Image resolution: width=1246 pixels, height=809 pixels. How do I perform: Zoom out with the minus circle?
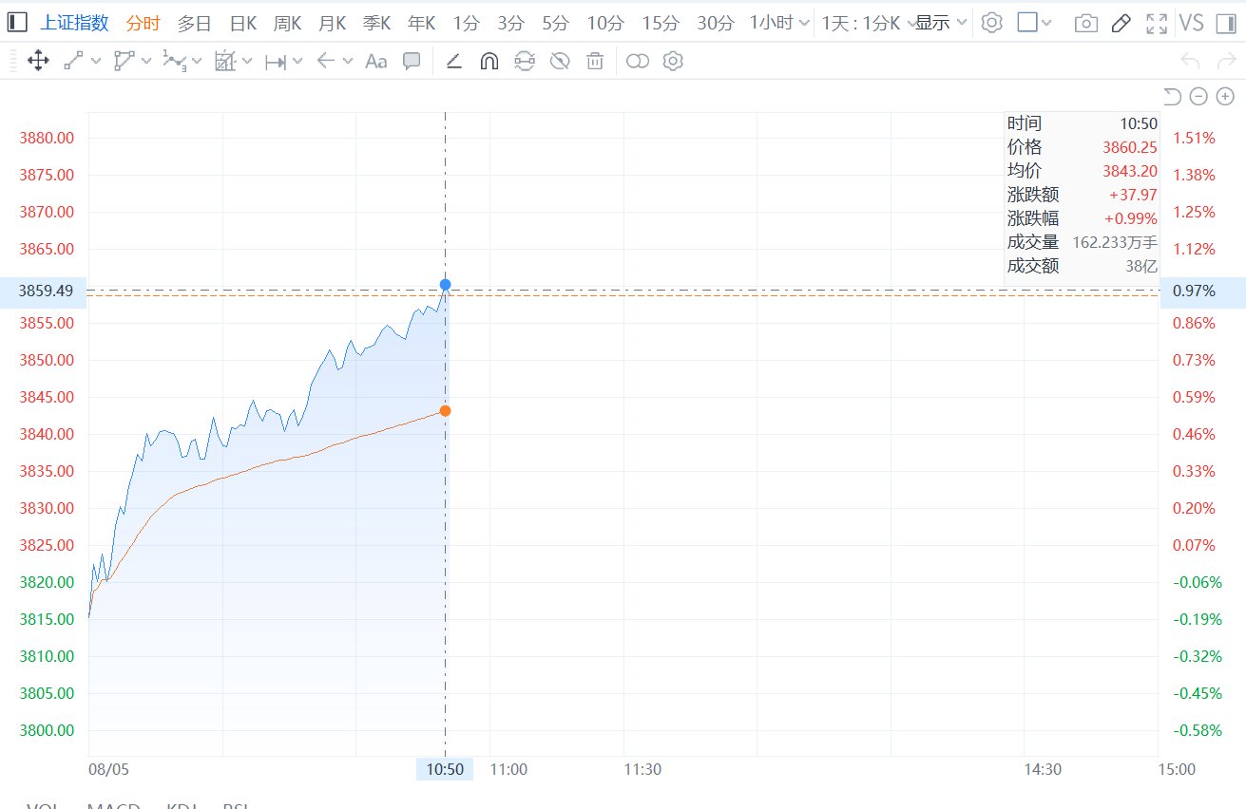pos(1198,96)
